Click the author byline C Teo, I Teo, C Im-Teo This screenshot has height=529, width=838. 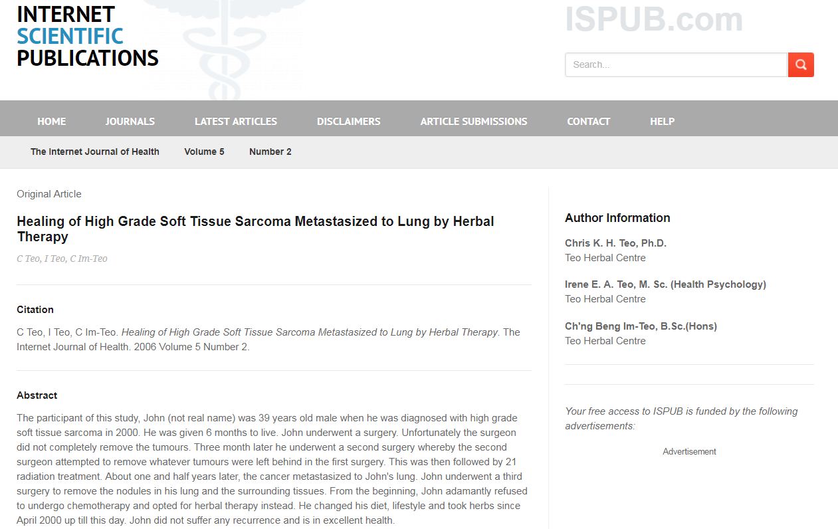pos(62,259)
